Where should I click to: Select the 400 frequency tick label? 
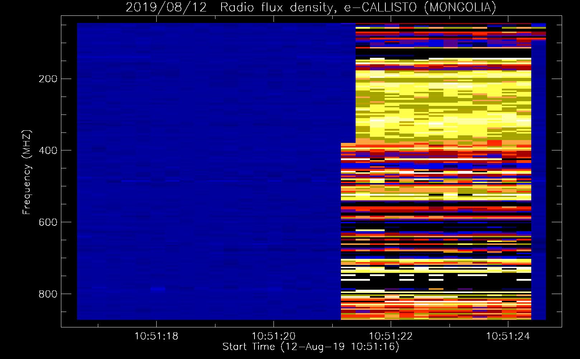click(x=48, y=150)
